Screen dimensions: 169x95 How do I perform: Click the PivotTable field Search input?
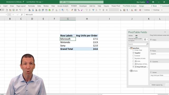[137, 44]
